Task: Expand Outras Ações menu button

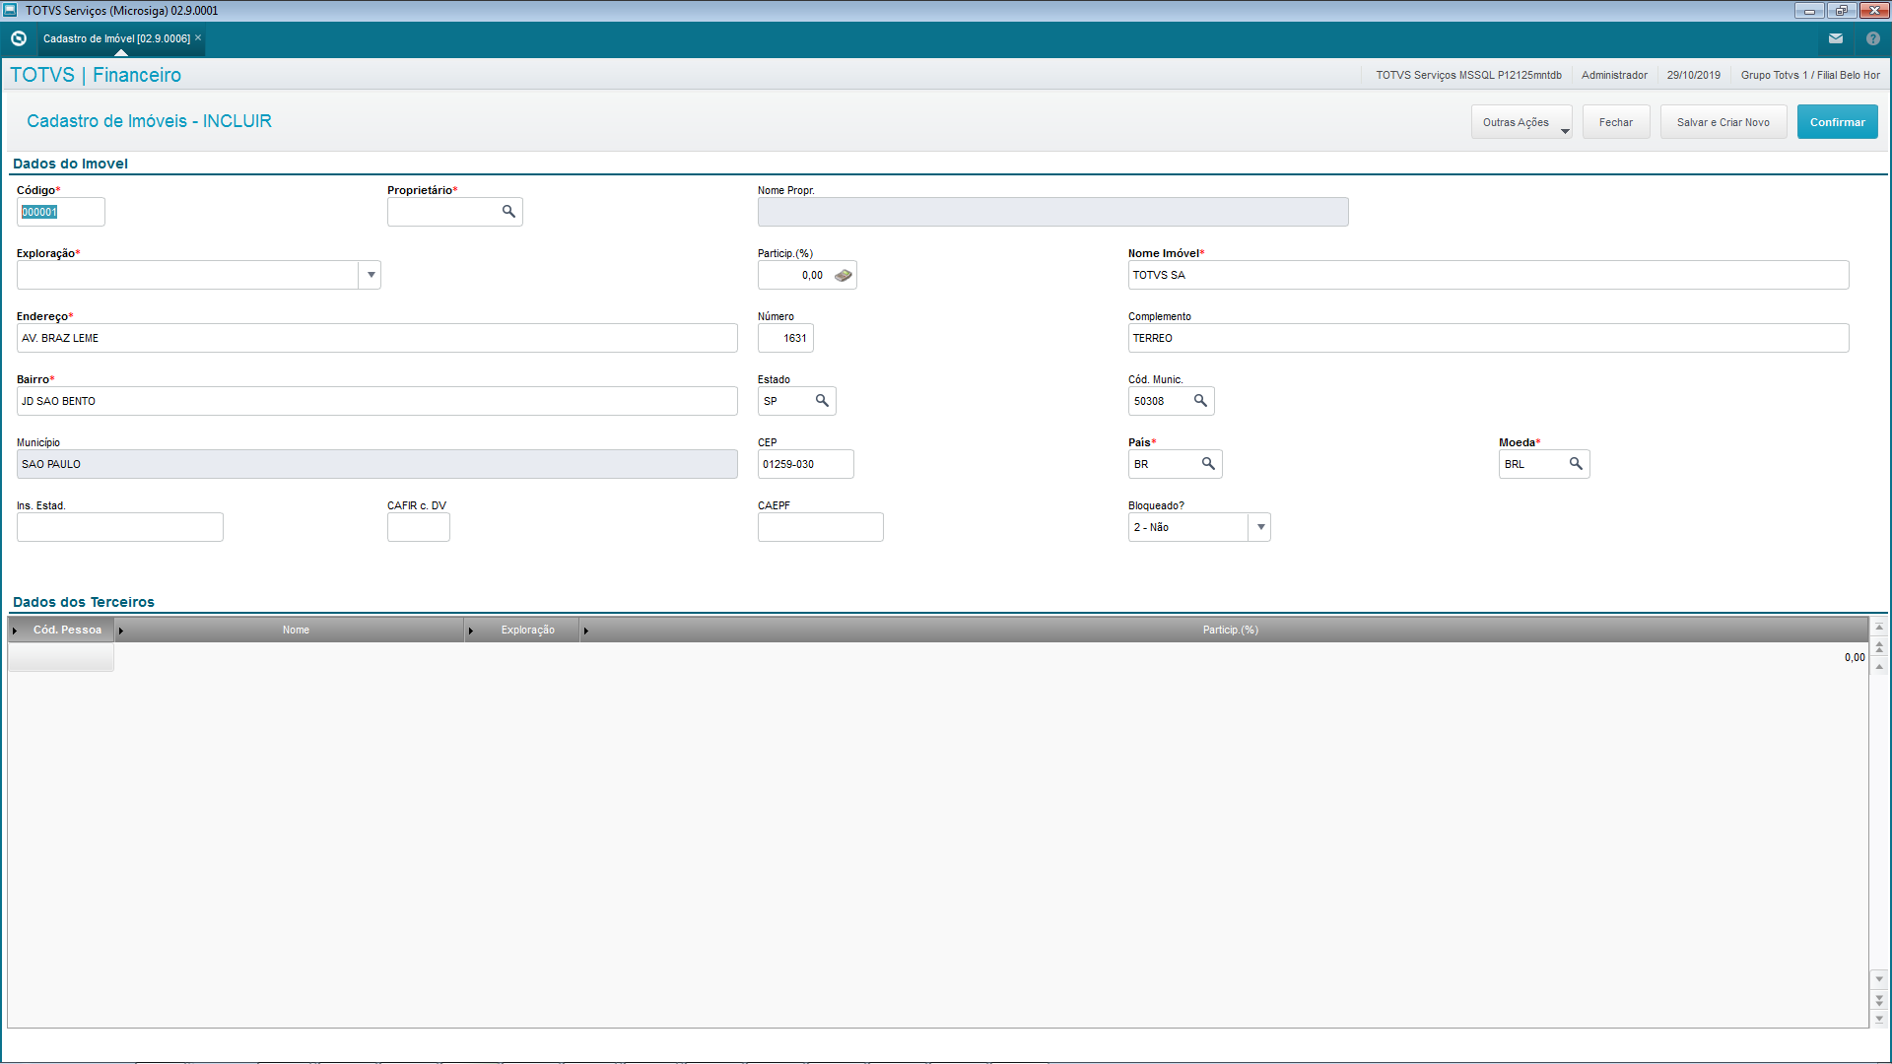Action: click(1521, 122)
